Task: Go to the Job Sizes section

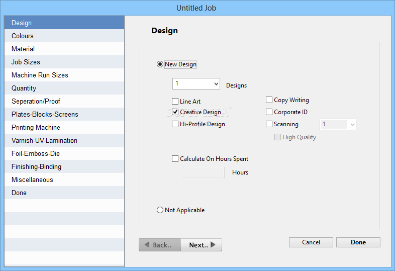Action: click(64, 62)
